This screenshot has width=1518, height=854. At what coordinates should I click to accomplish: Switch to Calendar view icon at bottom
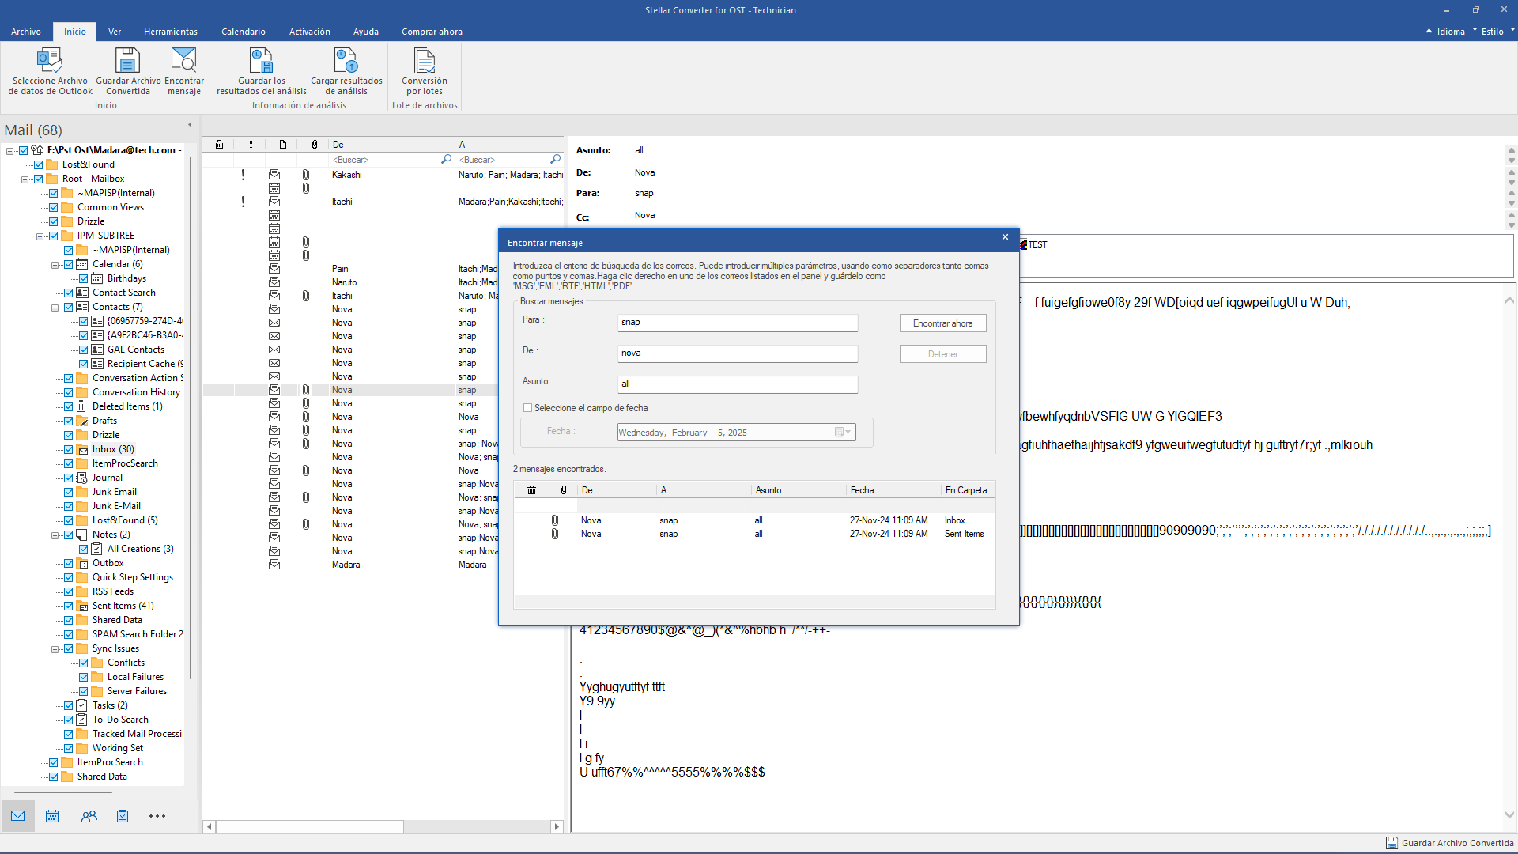point(52,816)
